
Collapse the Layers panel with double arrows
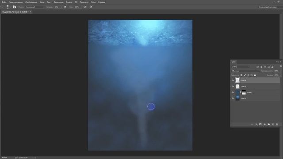tap(277, 62)
